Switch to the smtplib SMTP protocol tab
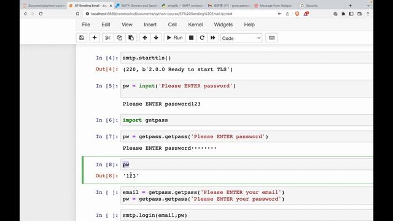This screenshot has width=393, height=221. tap(183, 6)
